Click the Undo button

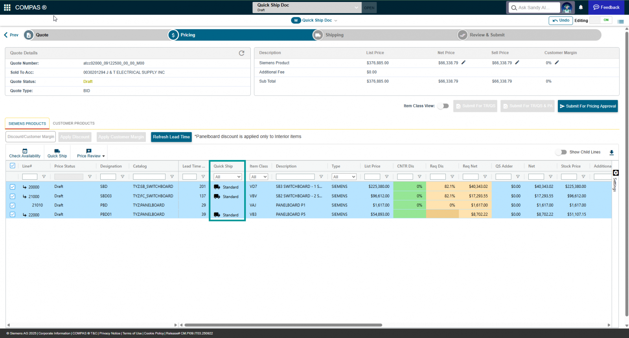click(561, 20)
